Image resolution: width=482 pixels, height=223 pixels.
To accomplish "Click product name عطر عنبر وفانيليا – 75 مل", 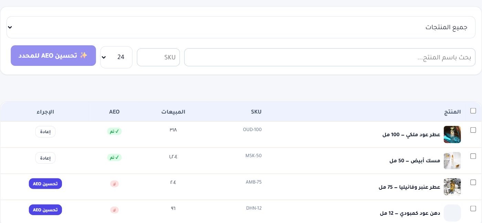I will coord(410,187).
